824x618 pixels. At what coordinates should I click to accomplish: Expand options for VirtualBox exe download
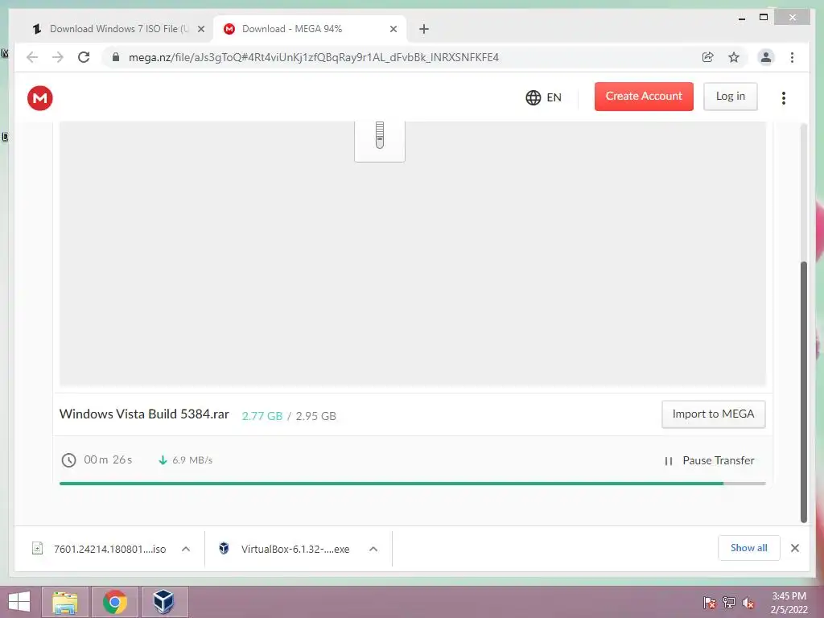(373, 549)
